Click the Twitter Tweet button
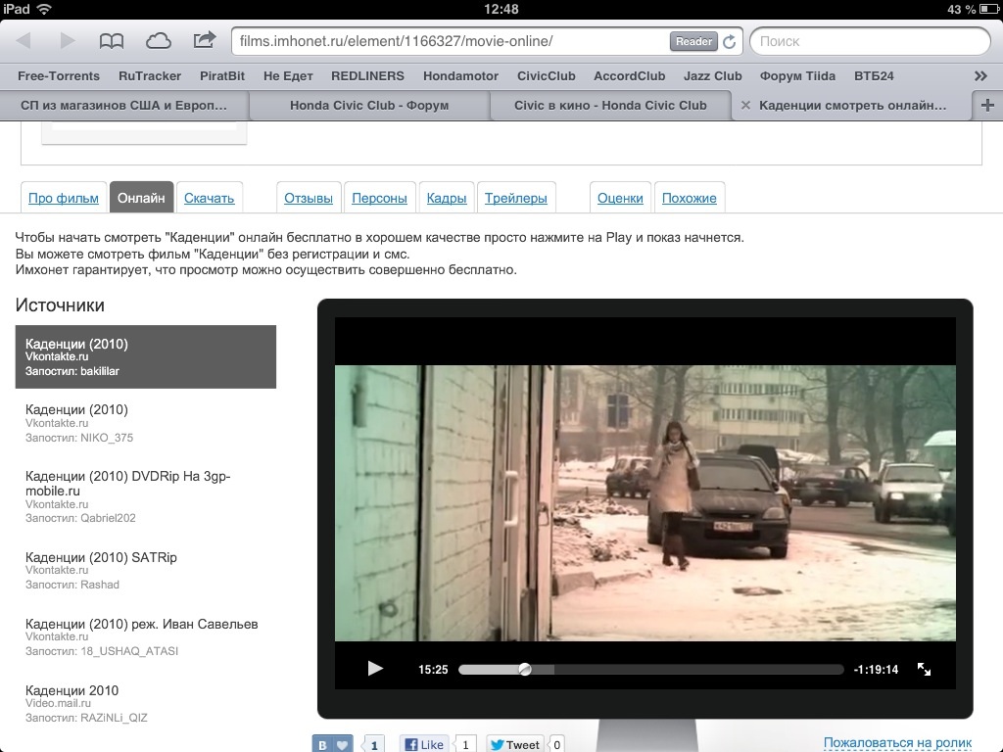This screenshot has height=752, width=1003. (515, 744)
